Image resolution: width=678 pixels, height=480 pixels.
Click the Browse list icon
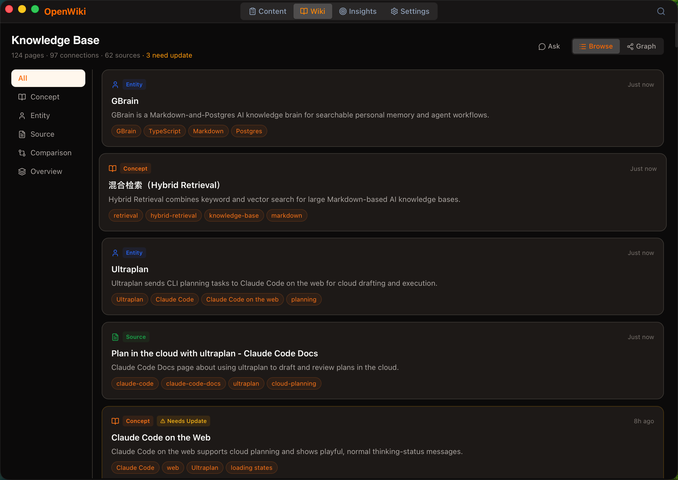click(583, 46)
